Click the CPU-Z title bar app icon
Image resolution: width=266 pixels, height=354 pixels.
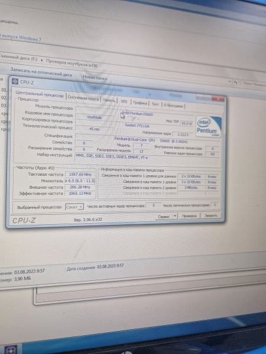click(x=15, y=81)
